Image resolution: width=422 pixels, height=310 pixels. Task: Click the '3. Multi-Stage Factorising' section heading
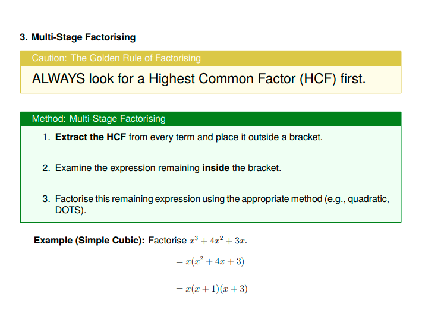pyautogui.click(x=77, y=37)
